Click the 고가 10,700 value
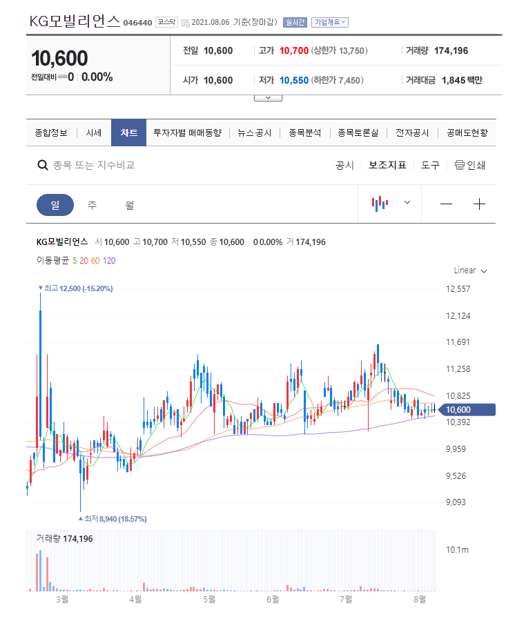Screen dimensions: 506x619 tap(294, 50)
